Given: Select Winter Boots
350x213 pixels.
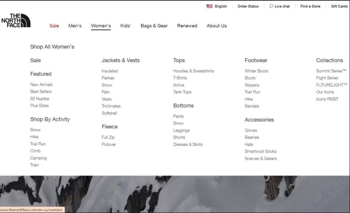Looking at the screenshot, I should [257, 71].
